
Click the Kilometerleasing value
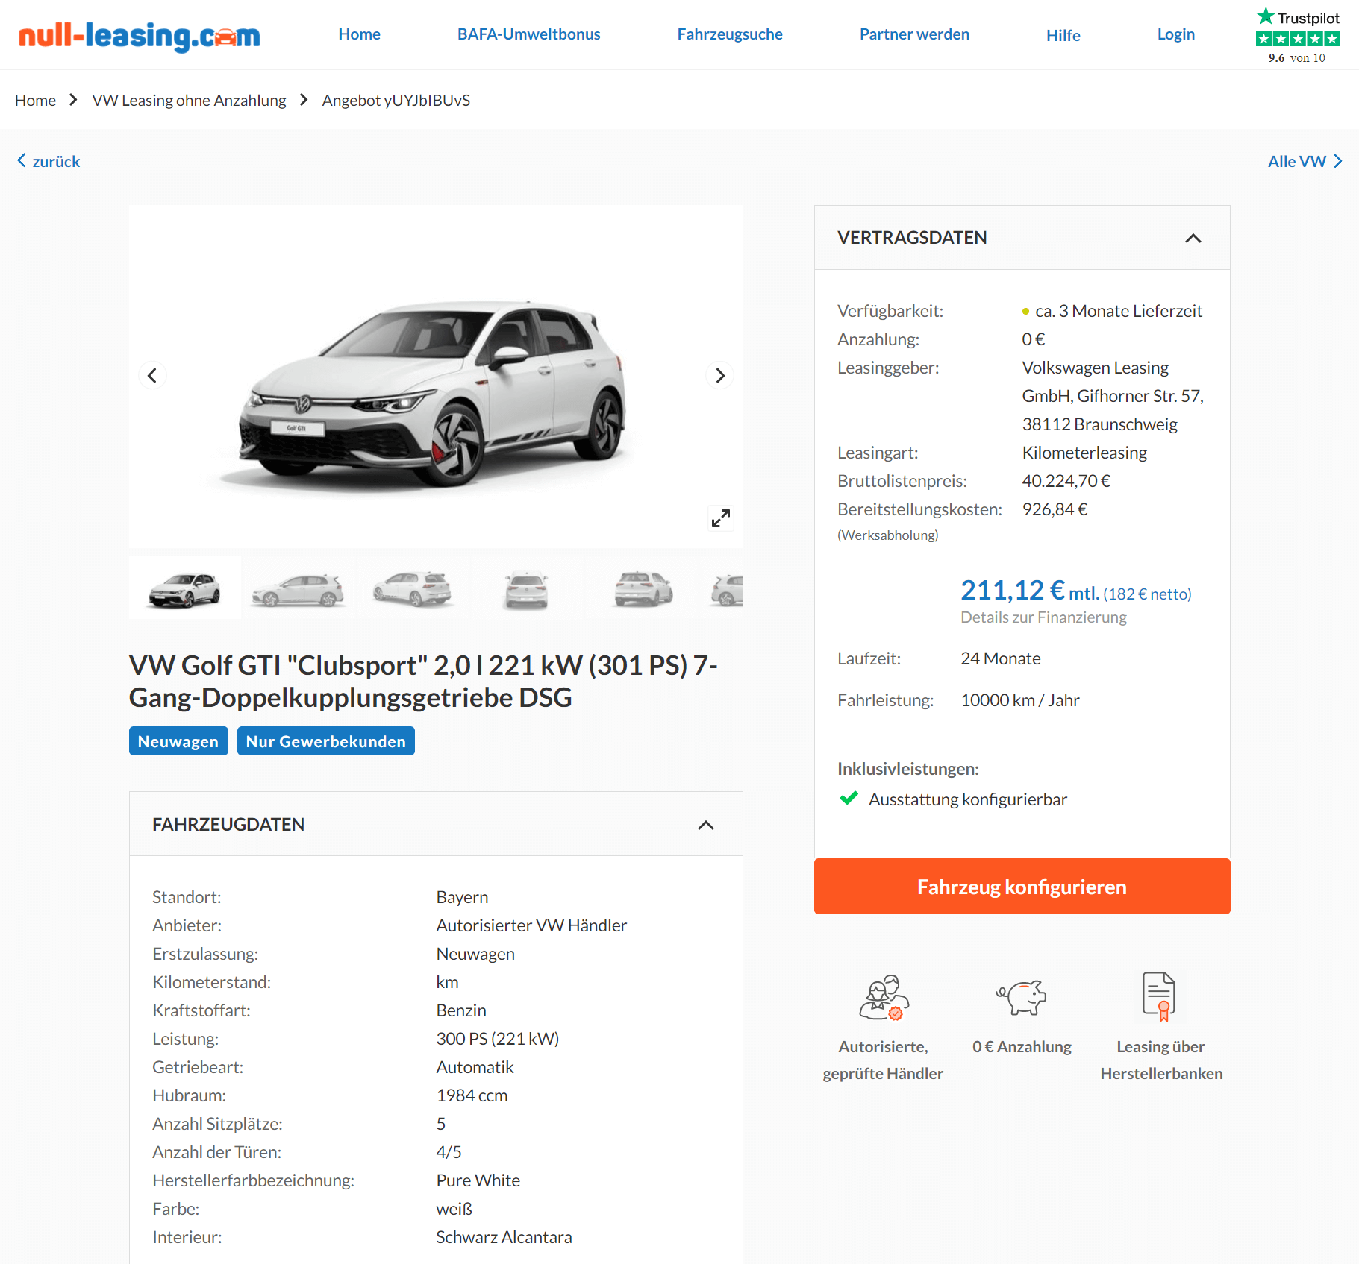(1084, 453)
